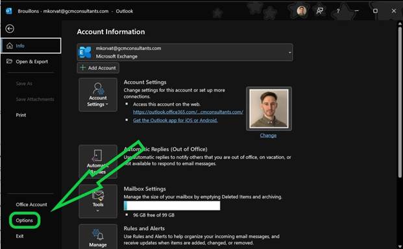Open the Account Settings dropdown button
403x249 pixels.
click(98, 95)
